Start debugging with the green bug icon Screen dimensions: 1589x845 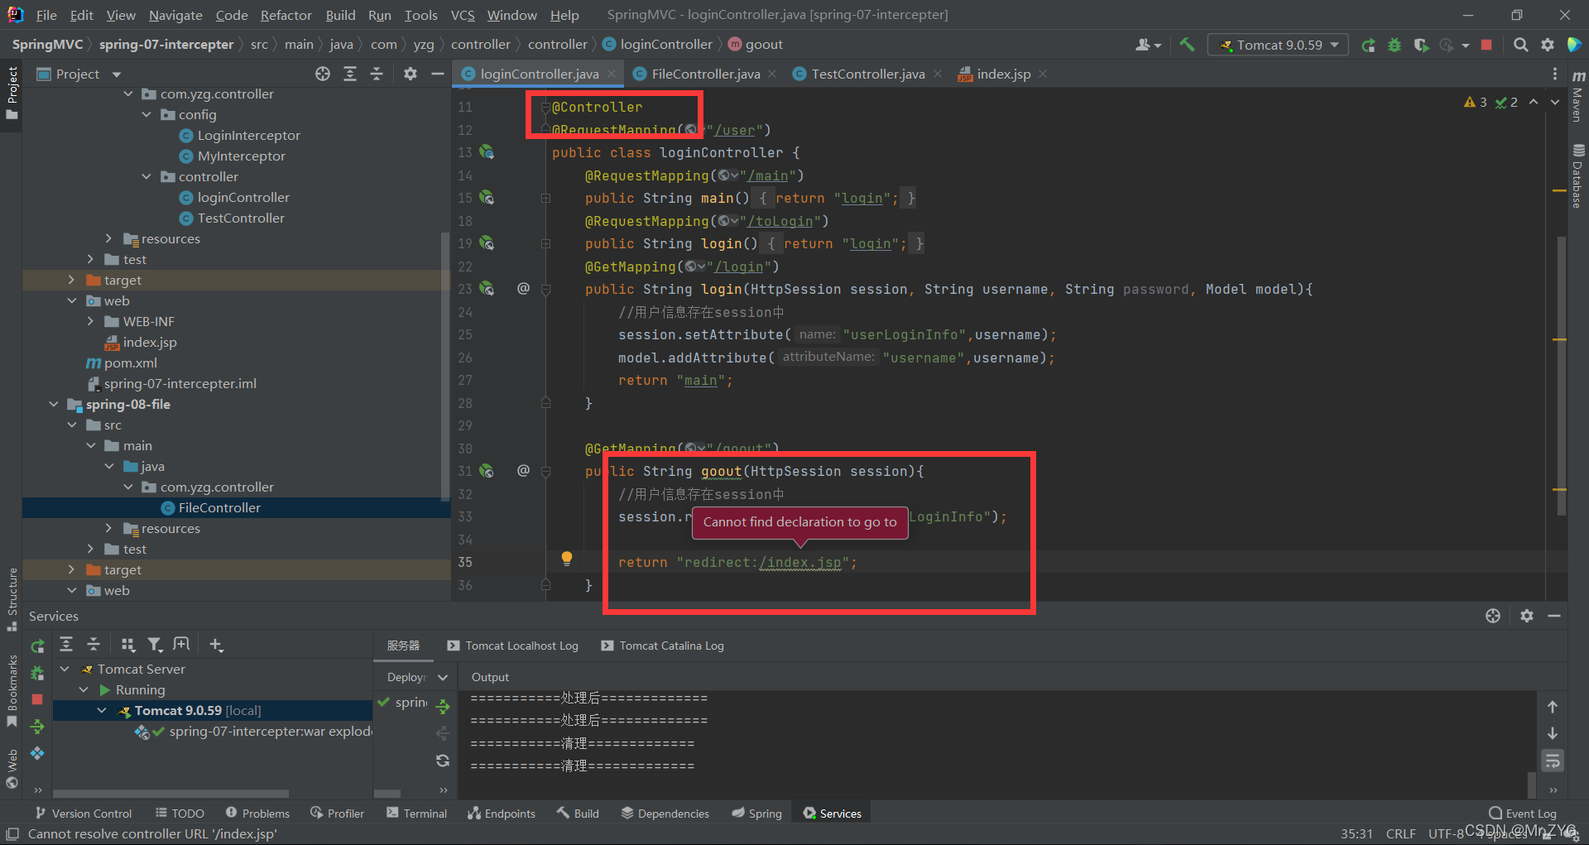pos(1395,45)
